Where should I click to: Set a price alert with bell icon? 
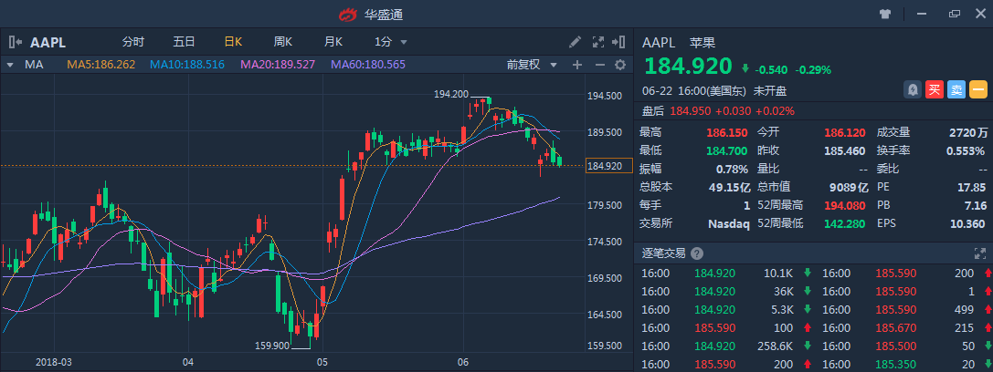point(912,89)
